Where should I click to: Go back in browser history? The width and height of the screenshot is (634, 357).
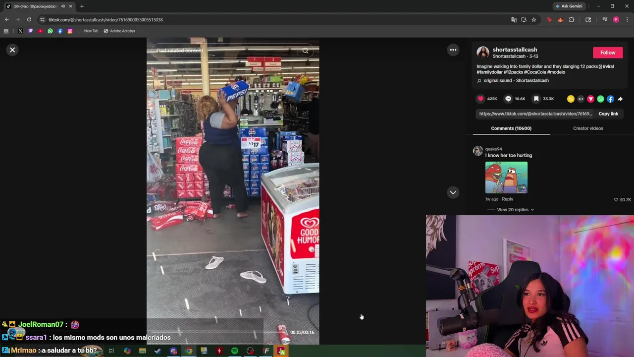[6, 19]
